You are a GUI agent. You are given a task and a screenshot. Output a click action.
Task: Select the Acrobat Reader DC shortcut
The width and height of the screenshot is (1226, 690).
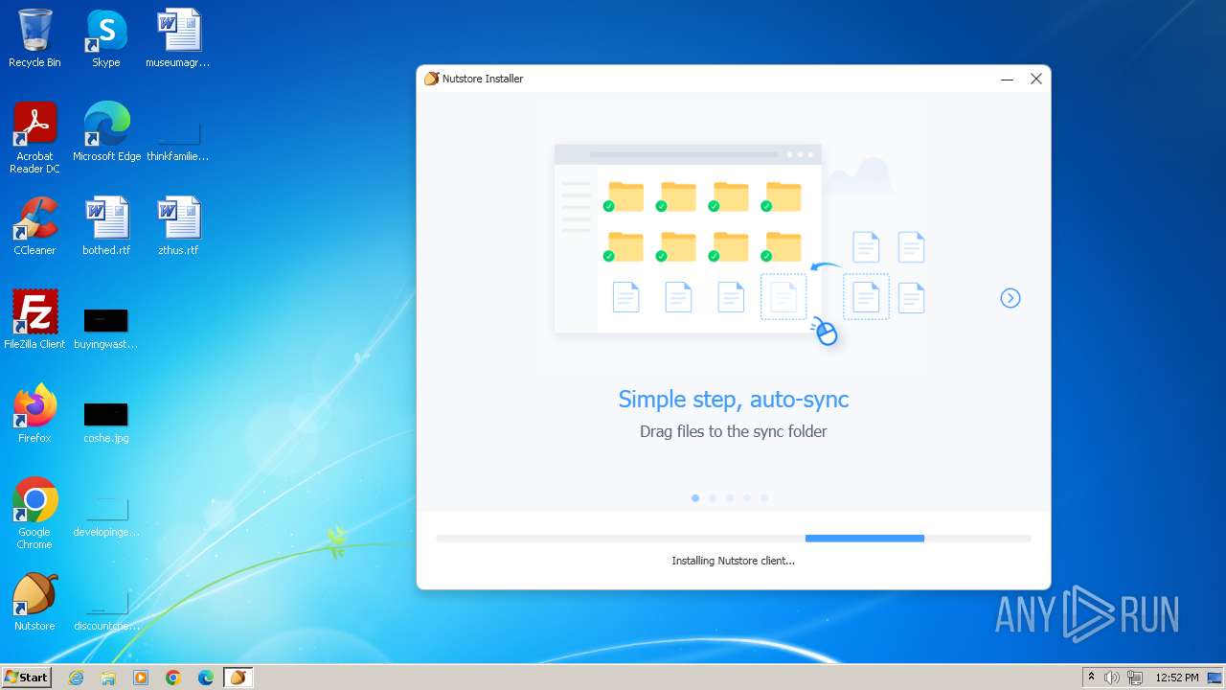(34, 138)
